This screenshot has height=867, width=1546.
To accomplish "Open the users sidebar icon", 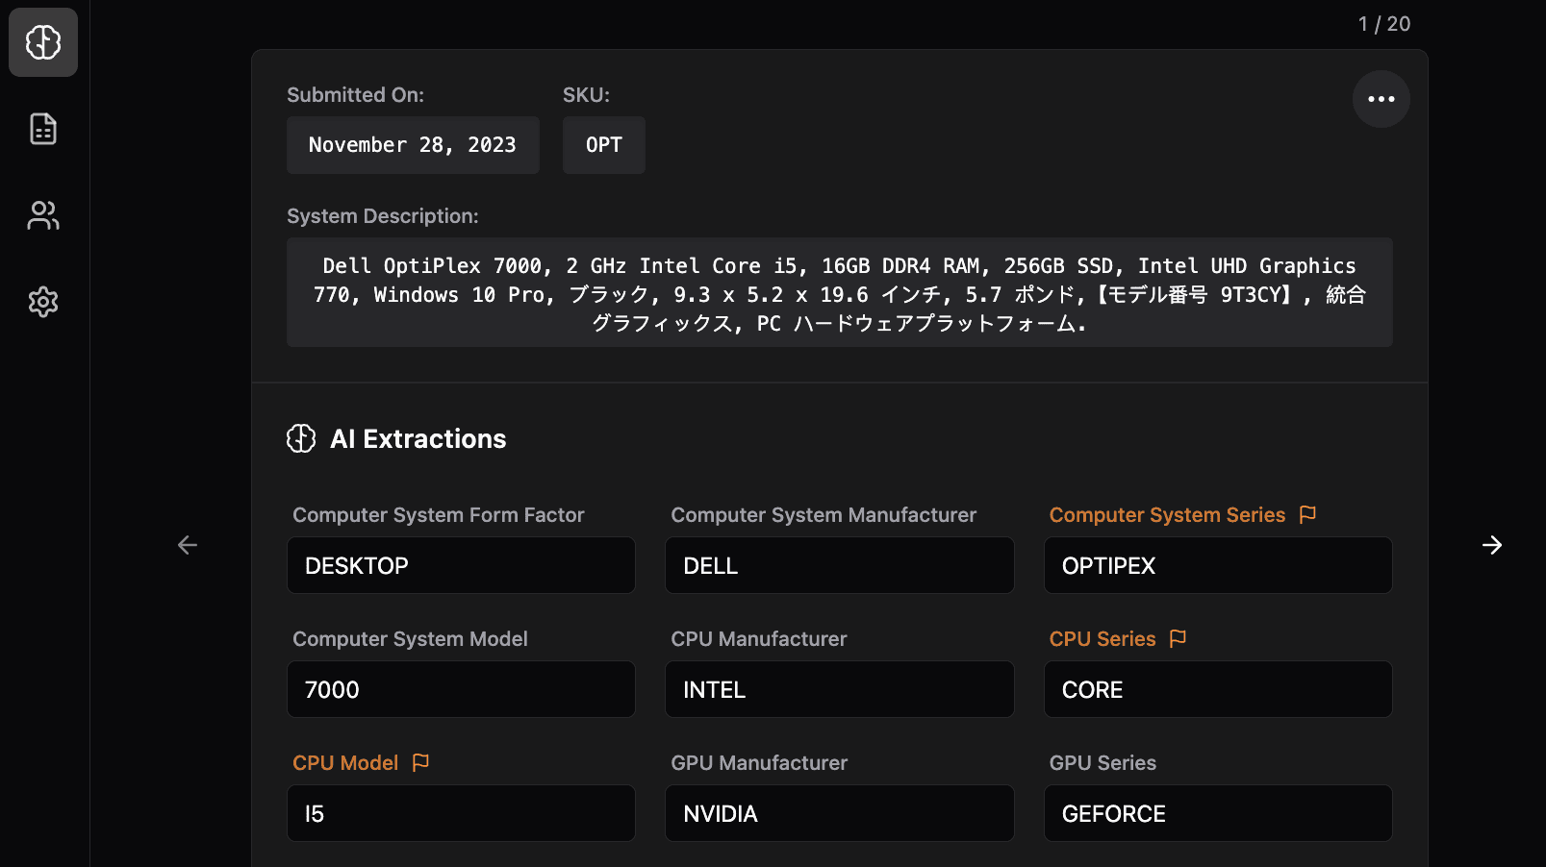I will (x=43, y=215).
